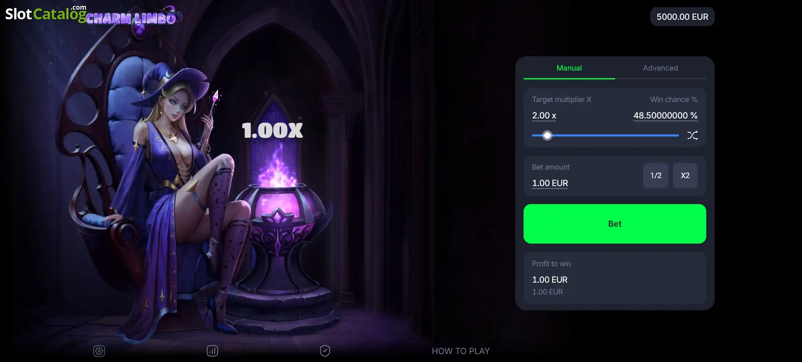Click the 5000.00 EUR balance display
Viewport: 802px width, 362px height.
(682, 17)
